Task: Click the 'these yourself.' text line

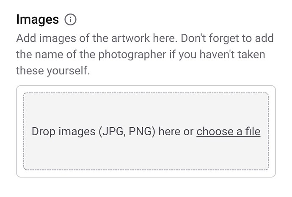Action: point(53,71)
